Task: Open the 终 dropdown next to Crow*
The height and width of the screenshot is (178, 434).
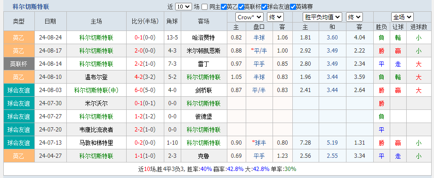Action: tap(275, 17)
